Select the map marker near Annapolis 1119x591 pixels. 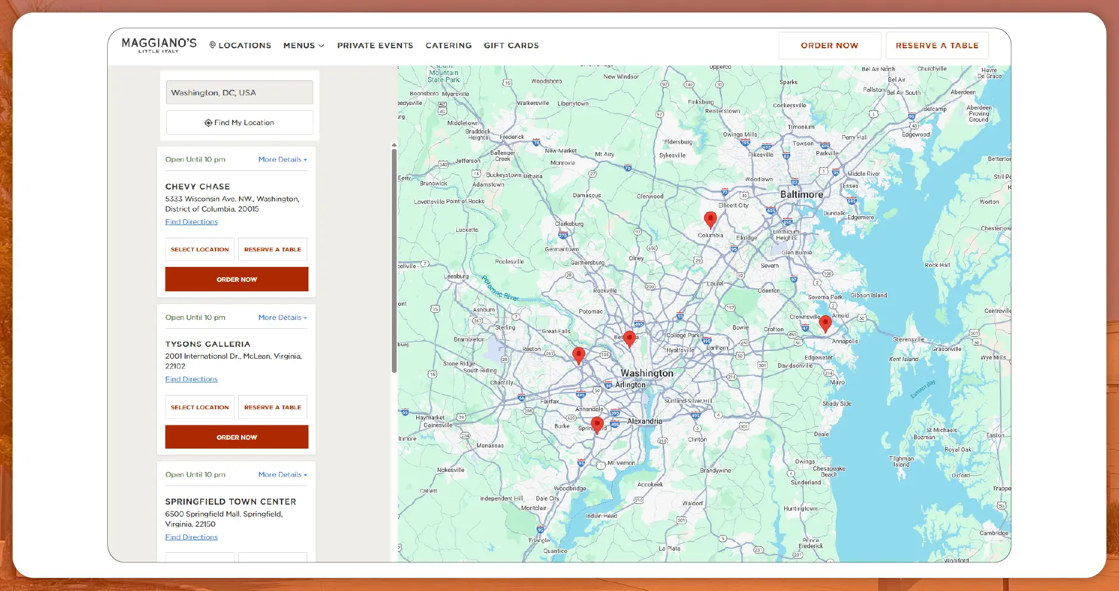point(825,323)
